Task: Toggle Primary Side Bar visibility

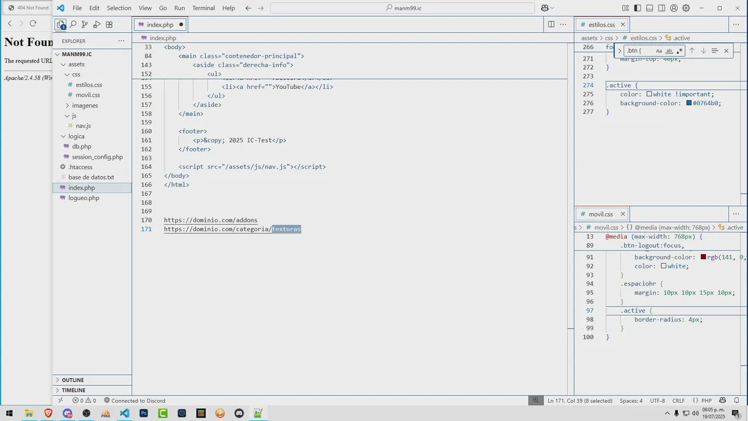Action: 638,8
